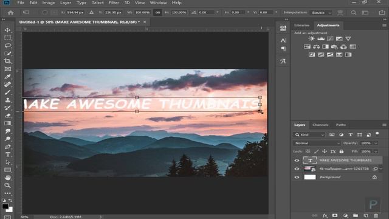
Task: Toggle maintain aspect ratio link
Action: point(158,12)
